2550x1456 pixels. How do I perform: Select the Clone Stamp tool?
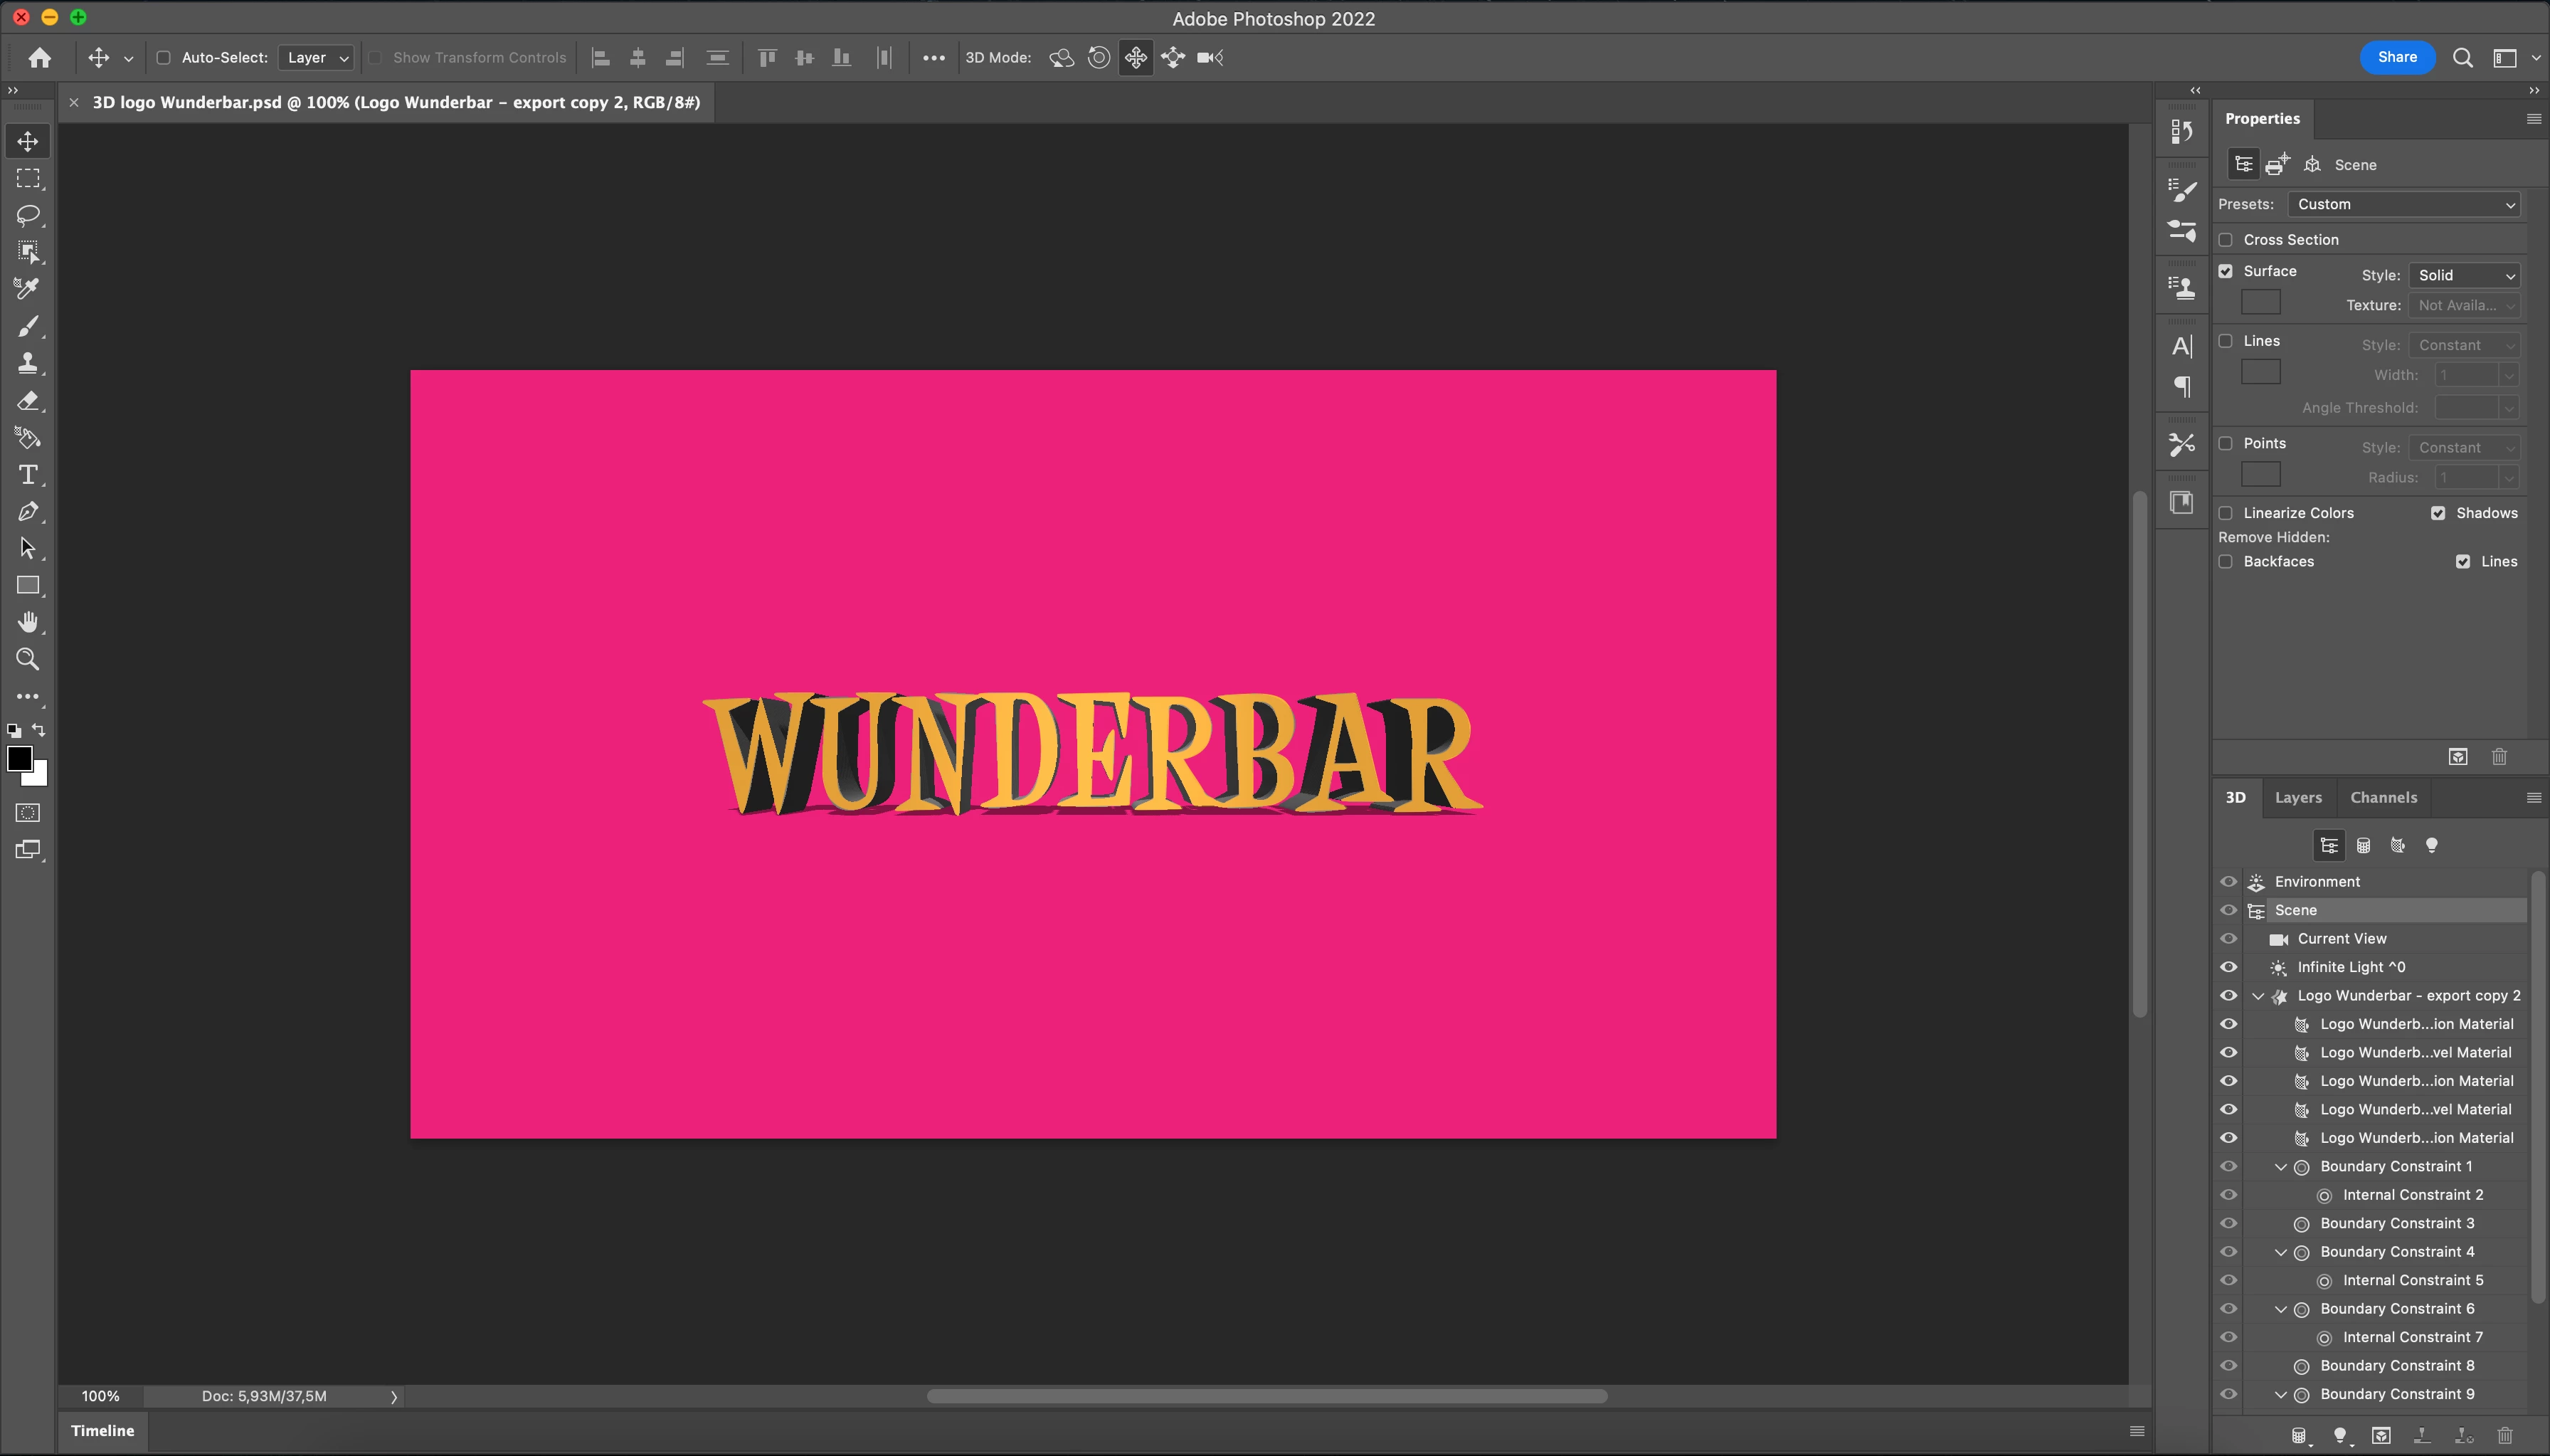pyautogui.click(x=28, y=363)
